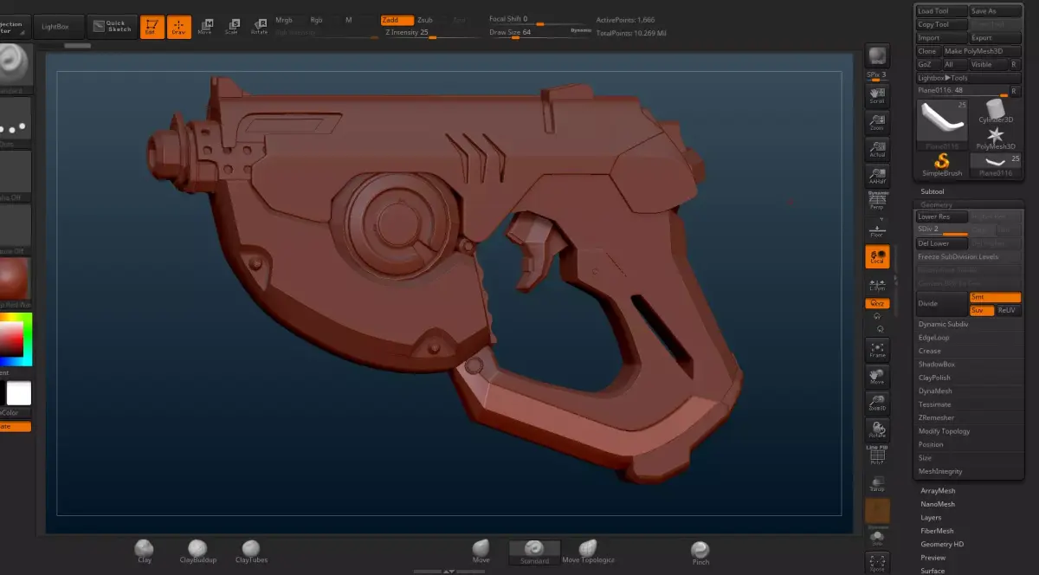Toggle Local transformations
Screen dimensions: 1039x575
[x=877, y=256]
